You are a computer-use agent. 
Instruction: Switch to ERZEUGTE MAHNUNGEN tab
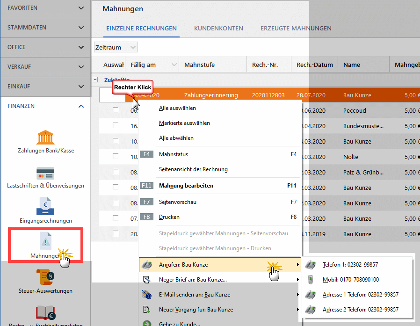click(x=296, y=29)
